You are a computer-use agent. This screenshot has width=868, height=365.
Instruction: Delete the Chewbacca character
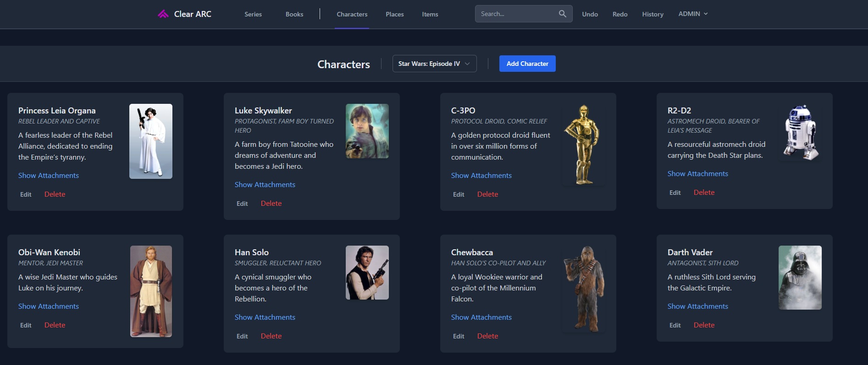coord(488,336)
